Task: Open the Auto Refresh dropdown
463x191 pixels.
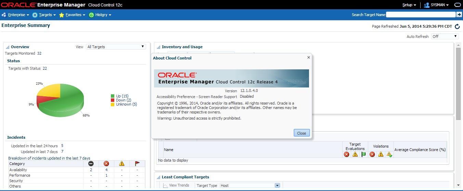Action: pos(445,36)
